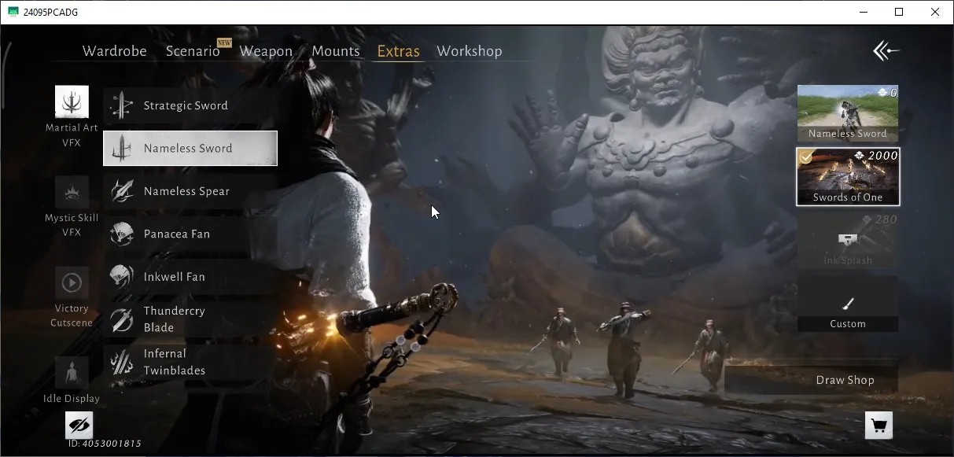The height and width of the screenshot is (457, 954).
Task: Open Idle Display category icon
Action: pos(72,373)
